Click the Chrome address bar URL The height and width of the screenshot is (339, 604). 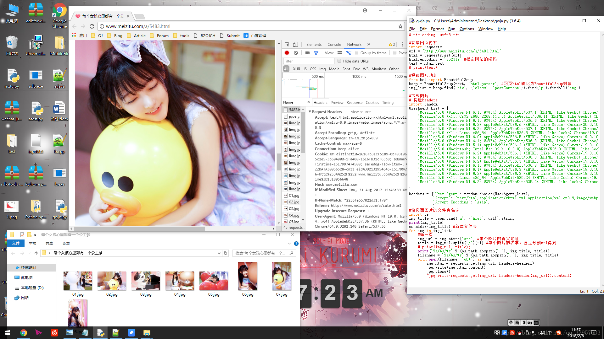pyautogui.click(x=138, y=26)
